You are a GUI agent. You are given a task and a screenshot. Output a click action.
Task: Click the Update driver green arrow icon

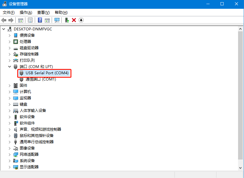click(x=67, y=20)
